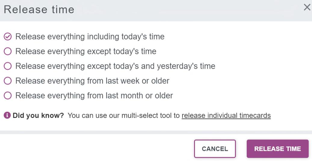Click label text 'Release everything including today's time'
Screen dimensions: 312x161
click(x=90, y=37)
